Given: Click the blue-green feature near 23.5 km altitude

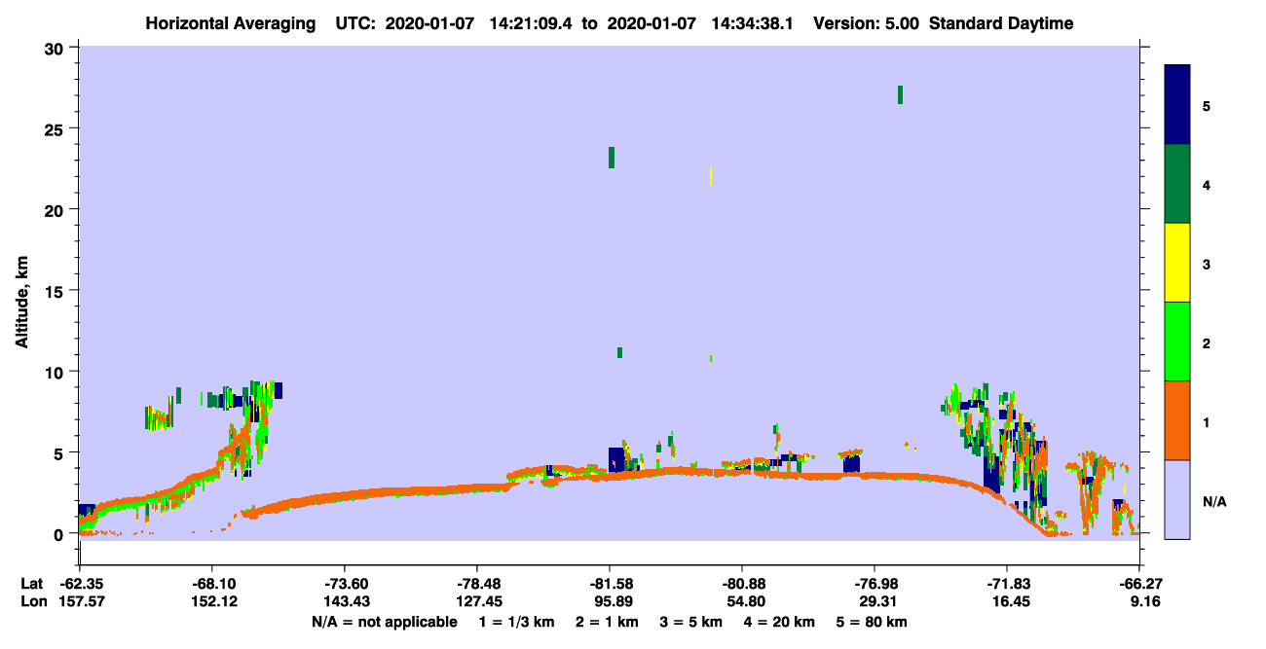Looking at the screenshot, I should (612, 158).
